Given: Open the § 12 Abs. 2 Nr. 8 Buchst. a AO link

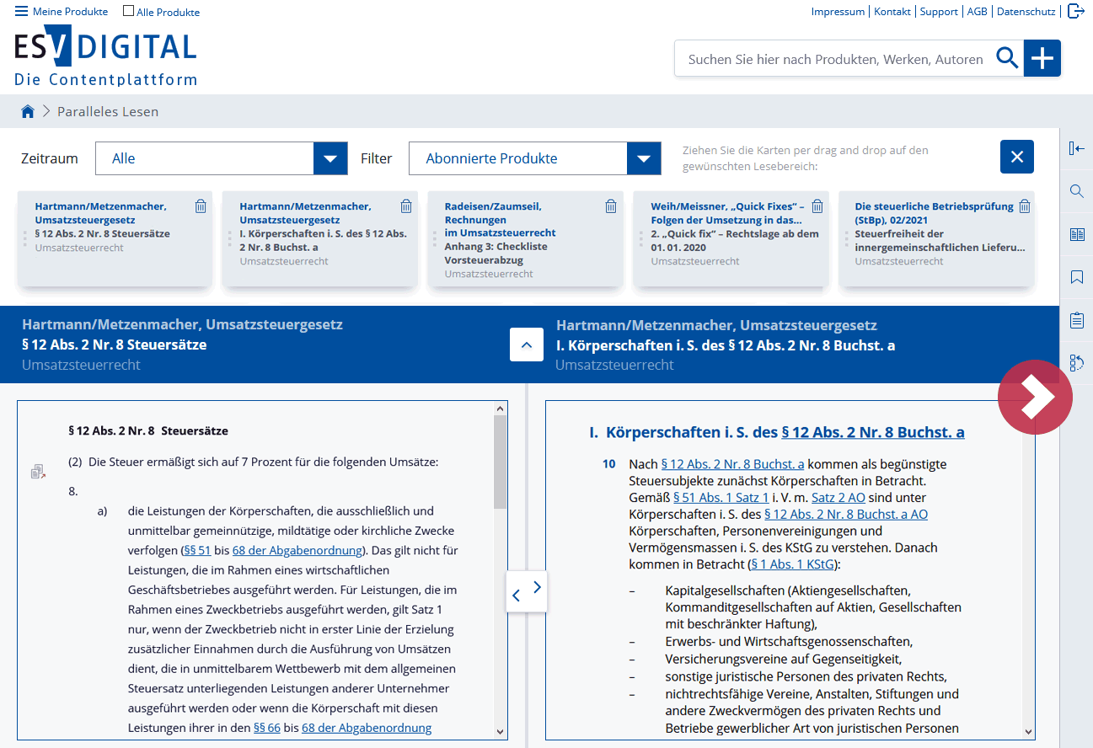Looking at the screenshot, I should click(846, 514).
